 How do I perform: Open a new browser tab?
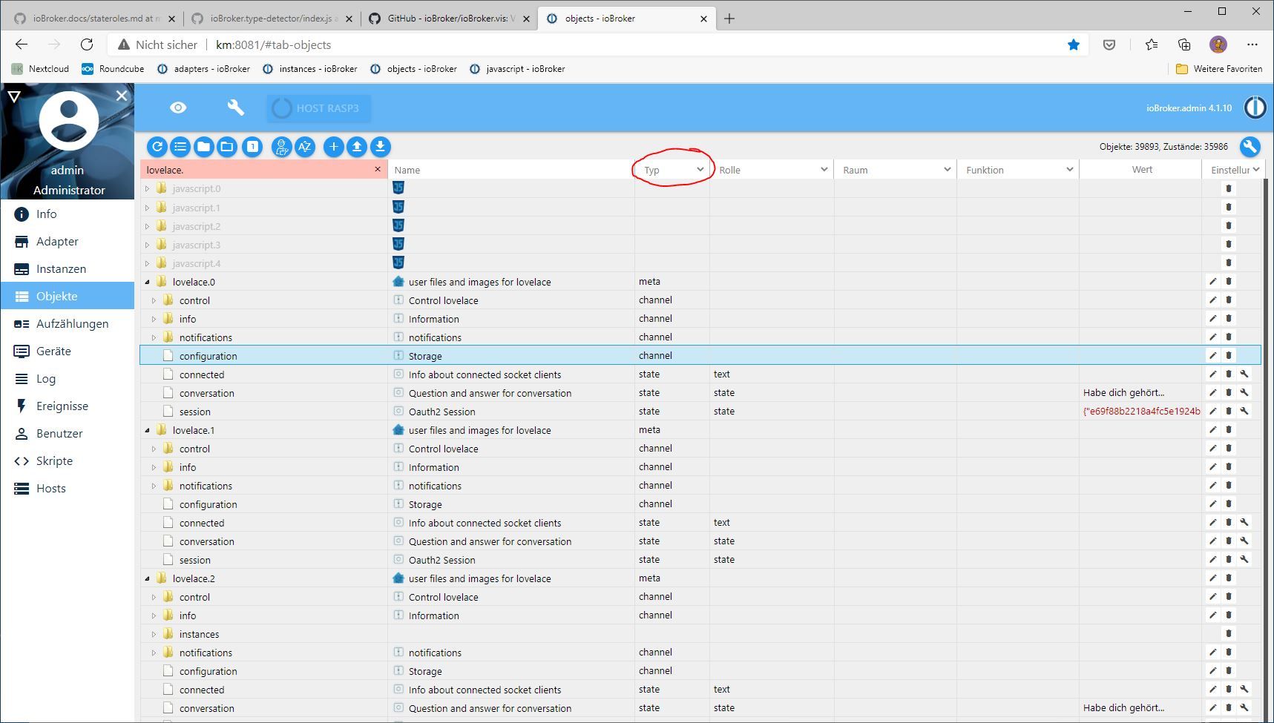coord(729,19)
